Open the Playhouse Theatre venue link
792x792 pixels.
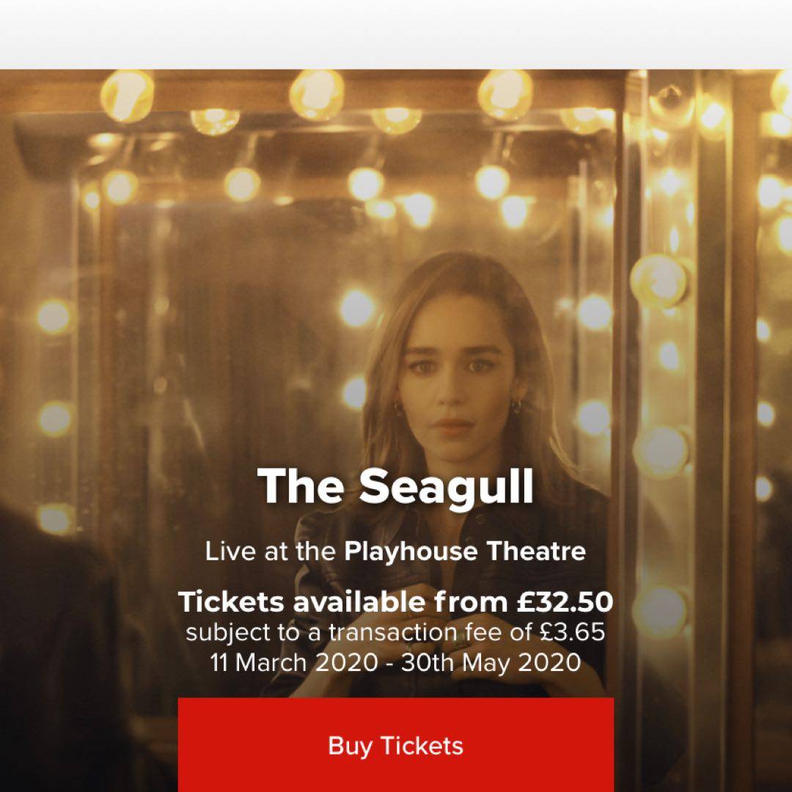click(465, 551)
